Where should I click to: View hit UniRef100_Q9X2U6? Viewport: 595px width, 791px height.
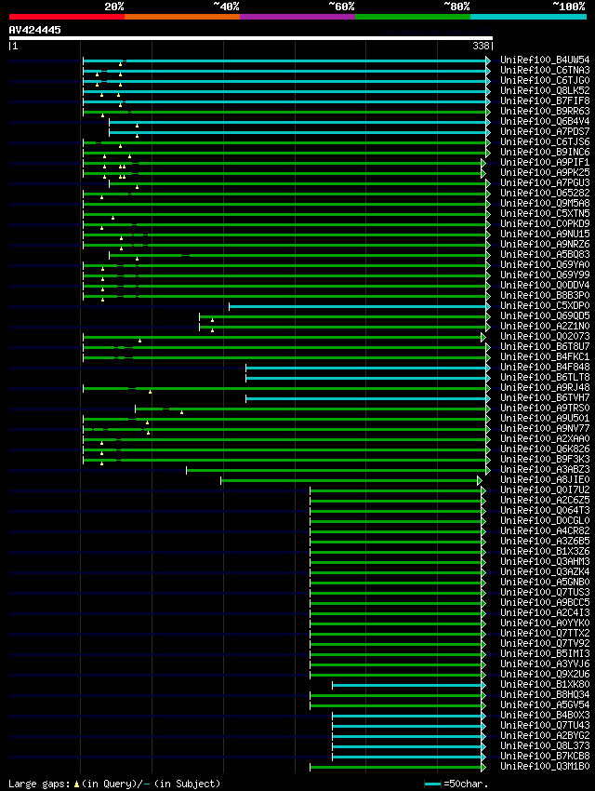tap(545, 674)
